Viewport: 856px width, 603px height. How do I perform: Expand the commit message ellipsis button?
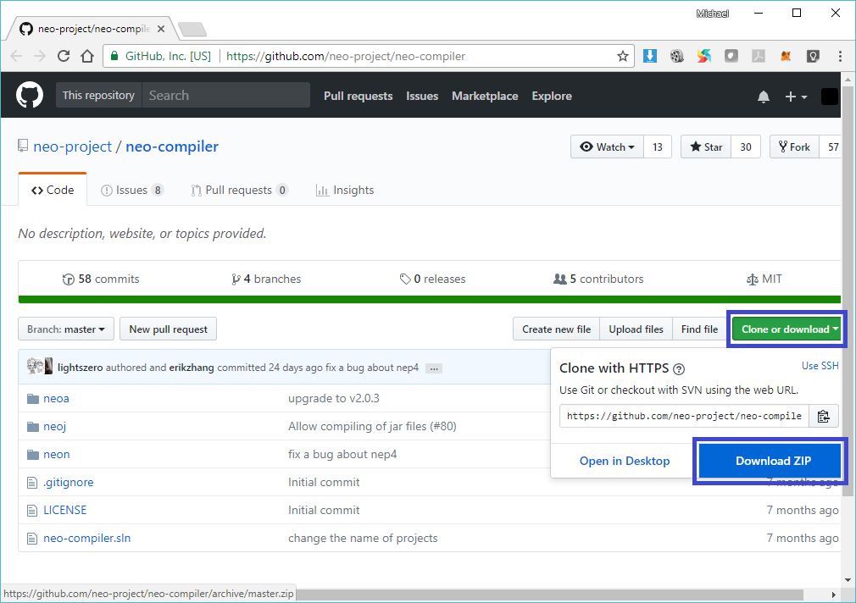click(434, 368)
